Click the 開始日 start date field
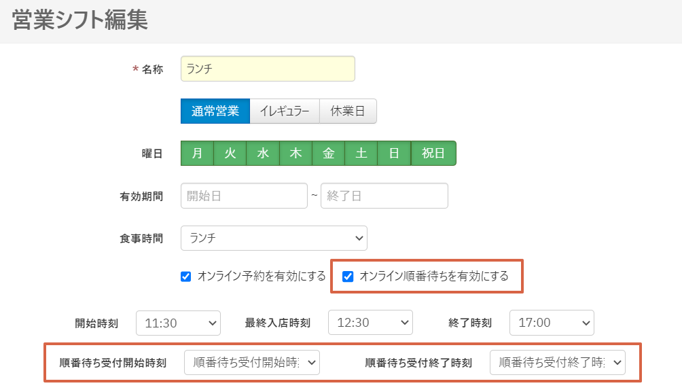 244,196
